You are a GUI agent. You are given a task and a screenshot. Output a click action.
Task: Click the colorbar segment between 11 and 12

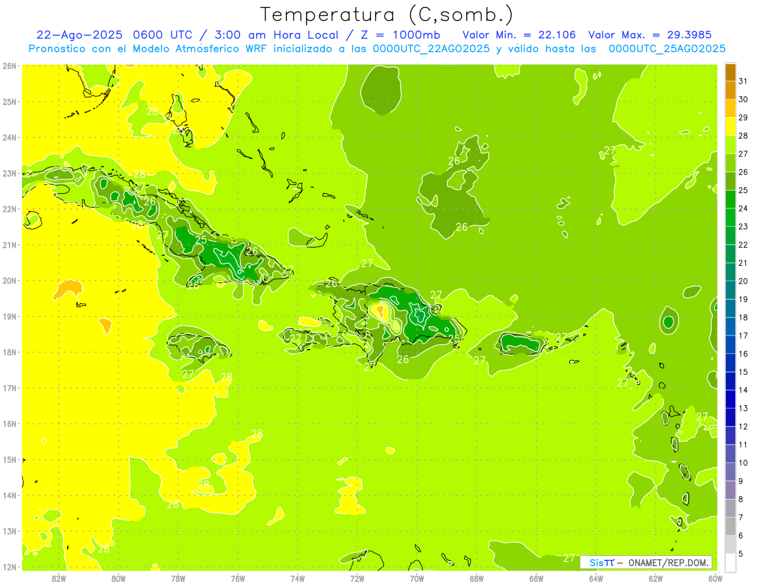pyautogui.click(x=730, y=435)
